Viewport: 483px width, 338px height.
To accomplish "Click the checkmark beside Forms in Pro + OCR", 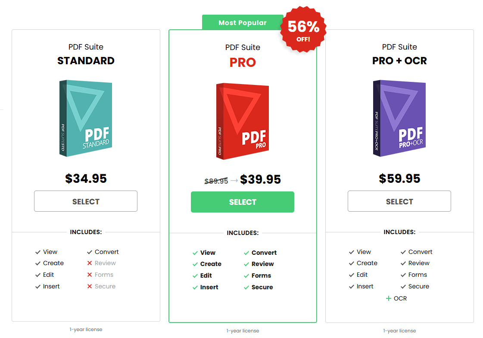I will 403,275.
